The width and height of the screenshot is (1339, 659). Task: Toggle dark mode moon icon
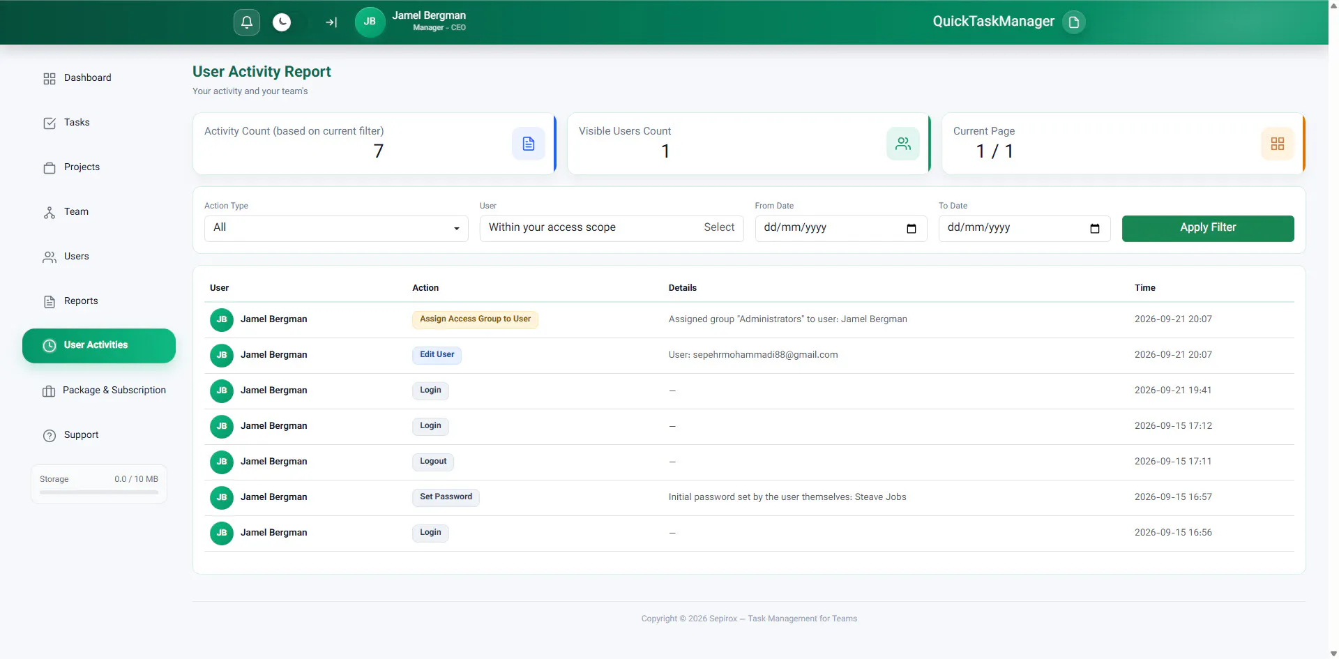[282, 22]
